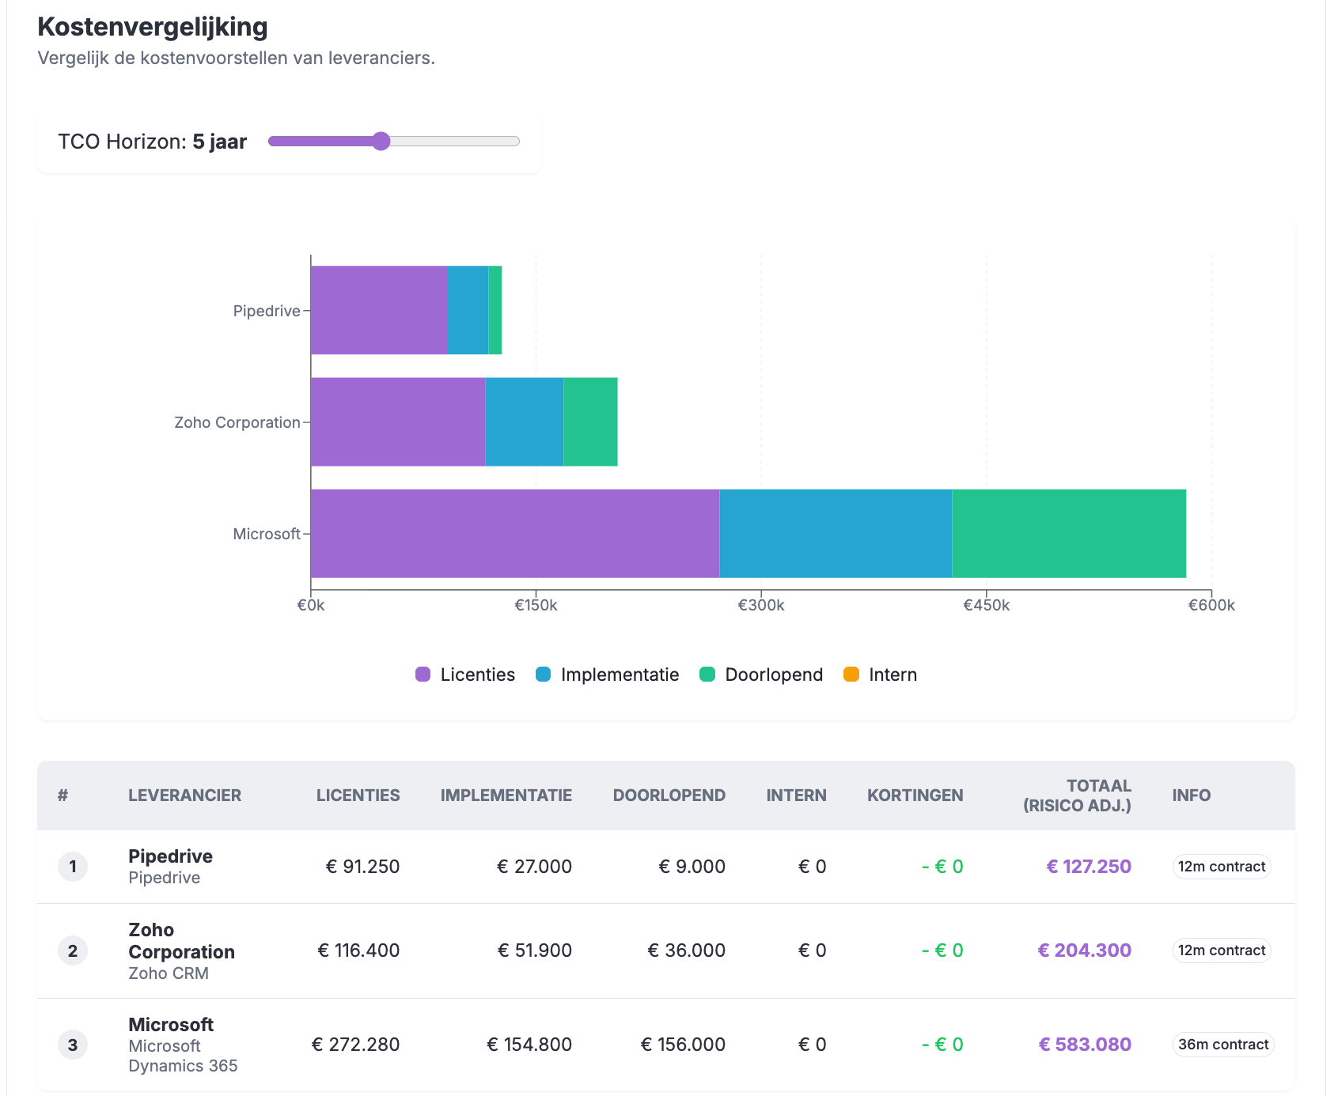Viewport: 1334px width, 1096px height.
Task: Open Microsoft's 36m contract badge
Action: coord(1222,1045)
